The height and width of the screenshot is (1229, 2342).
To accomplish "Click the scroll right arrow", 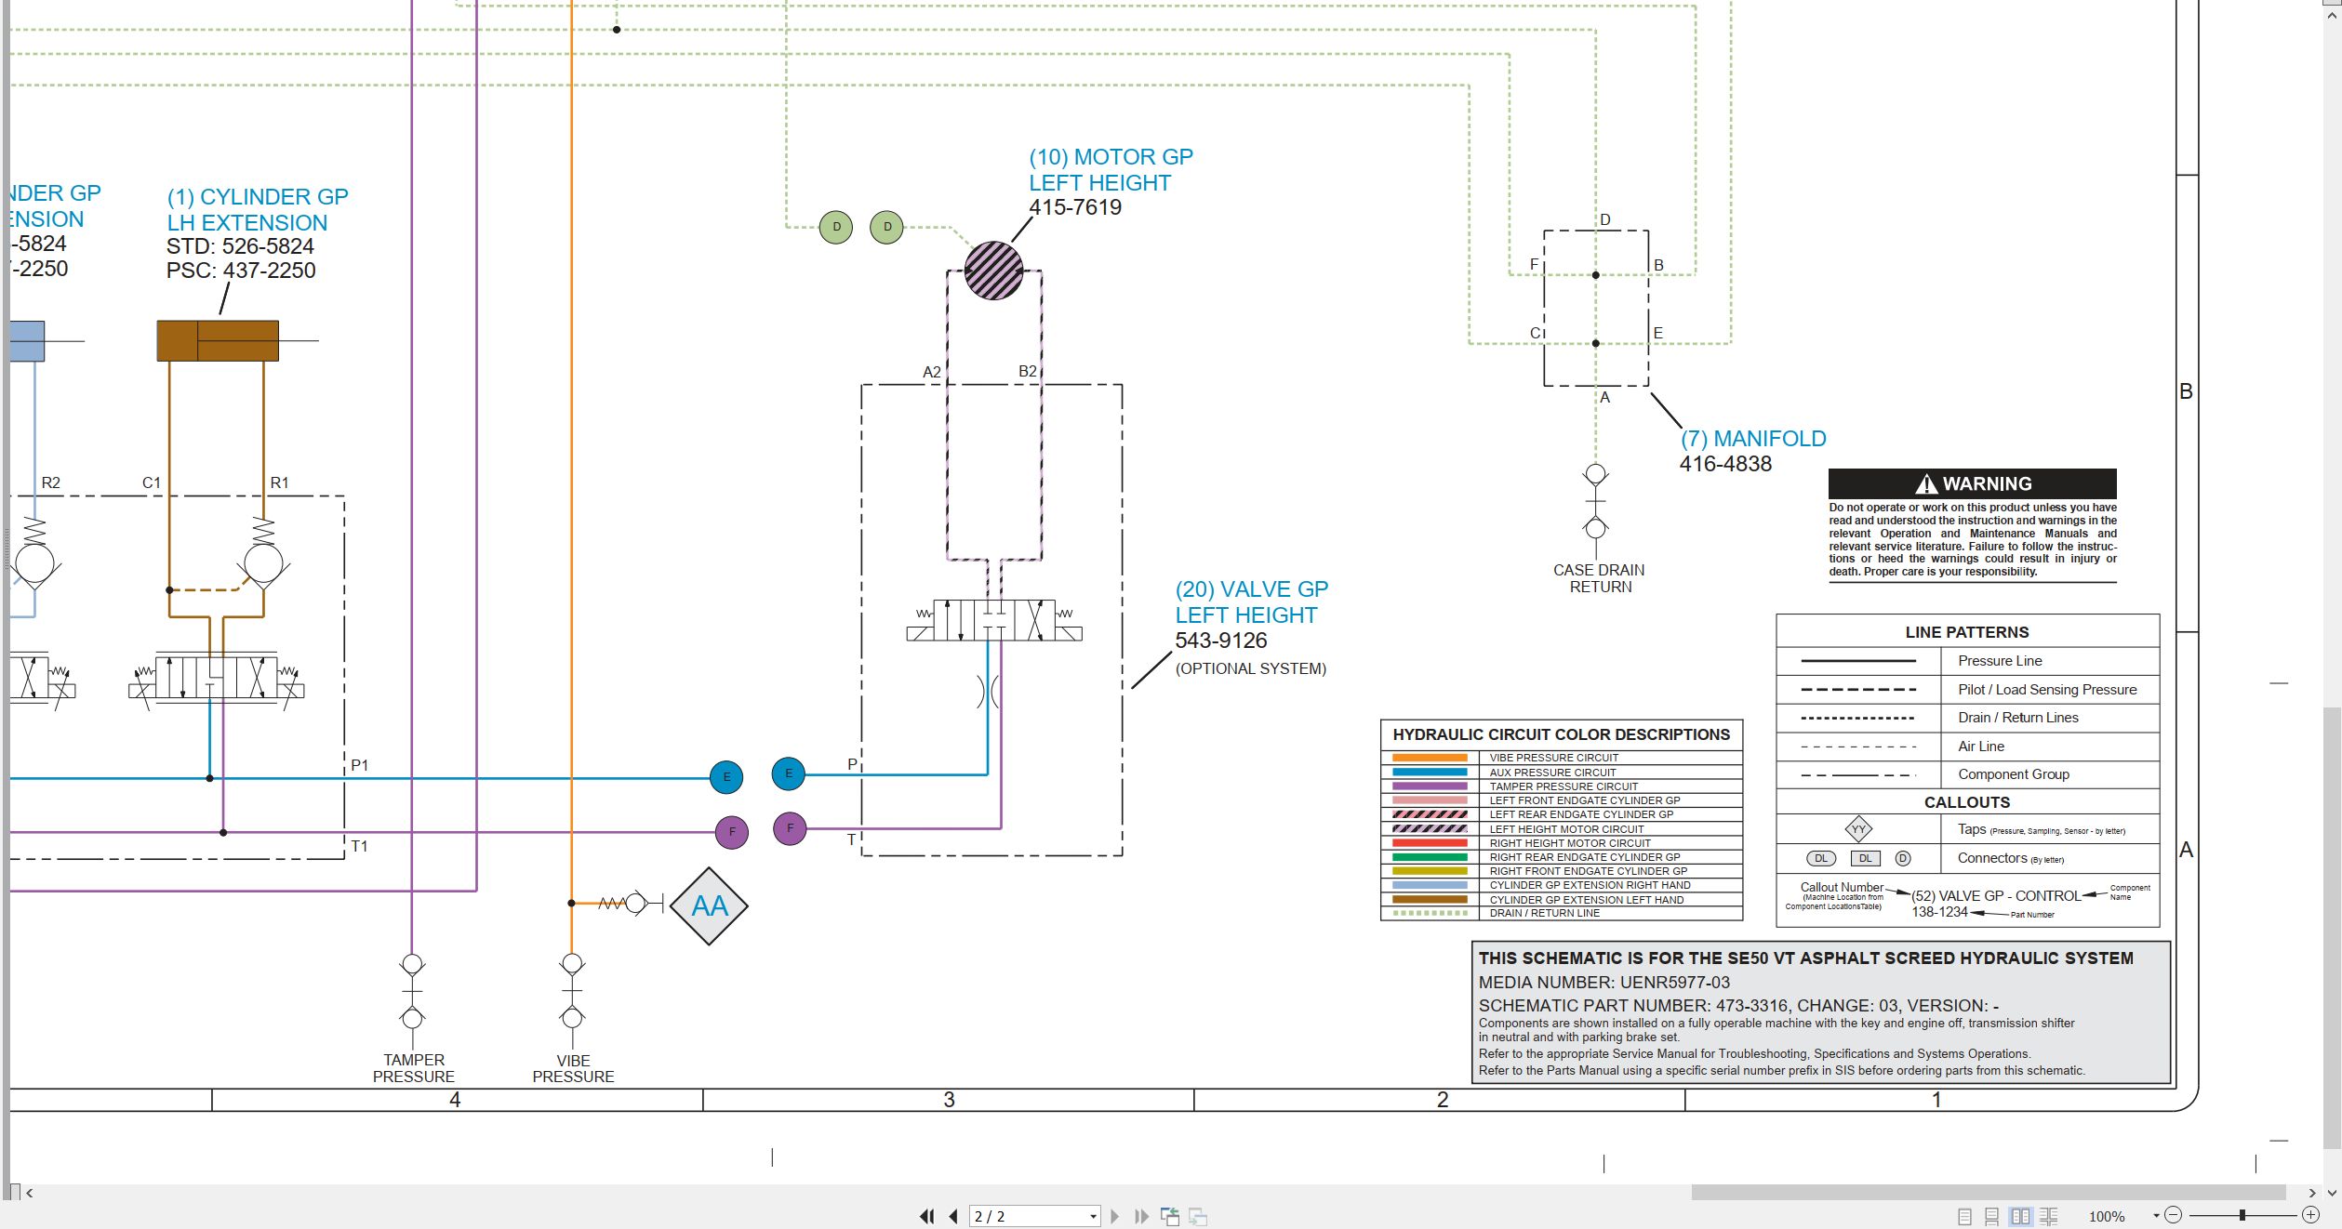I will 2312,1193.
